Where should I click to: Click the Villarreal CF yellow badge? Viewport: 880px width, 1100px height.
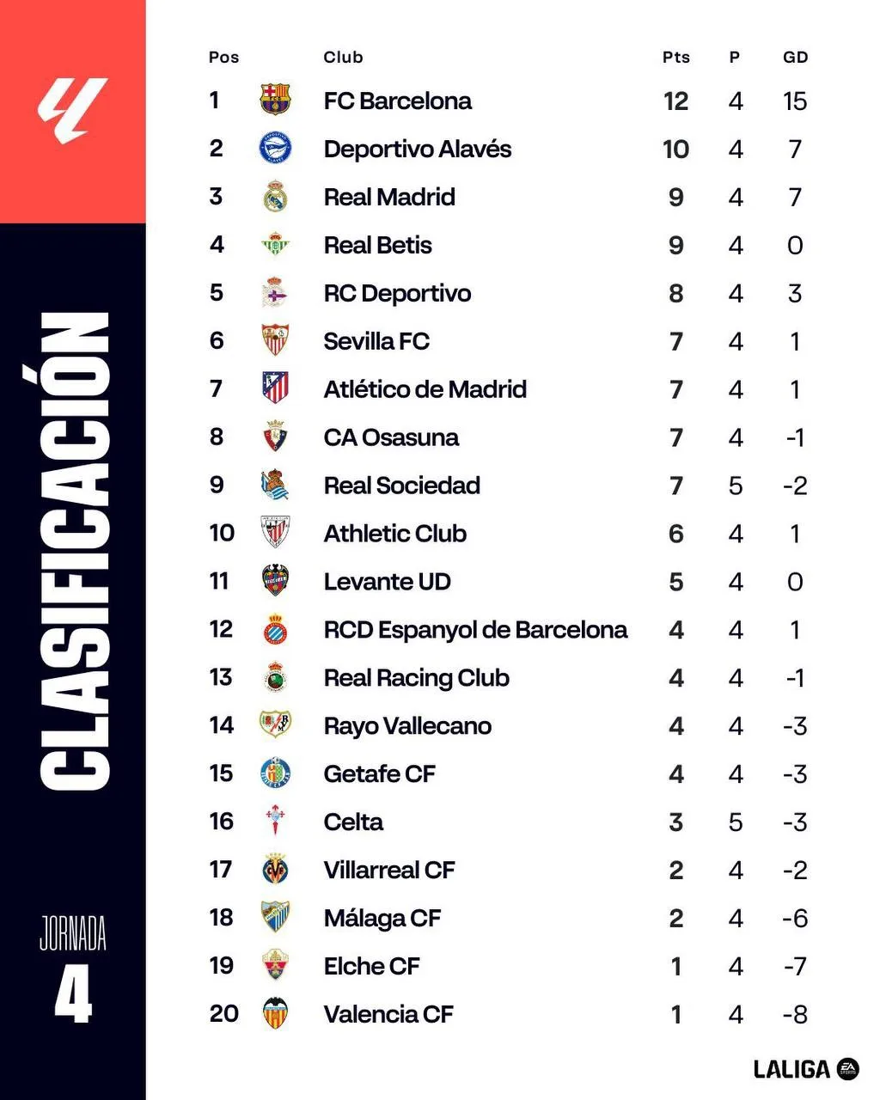275,870
